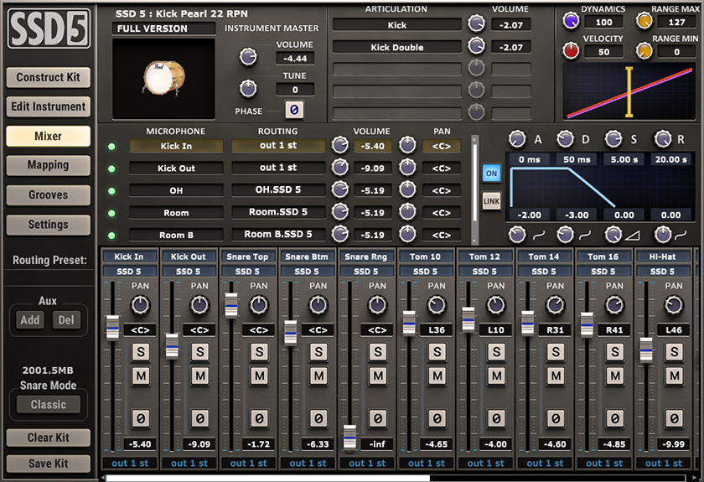Click the Aux Add button
The height and width of the screenshot is (482, 704).
tap(30, 319)
